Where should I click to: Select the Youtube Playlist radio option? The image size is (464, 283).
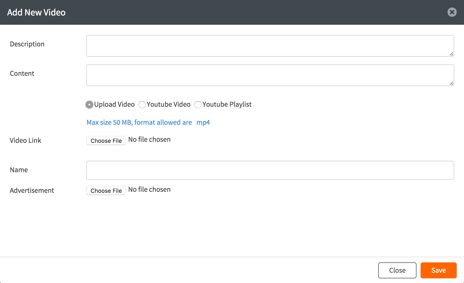pos(198,105)
